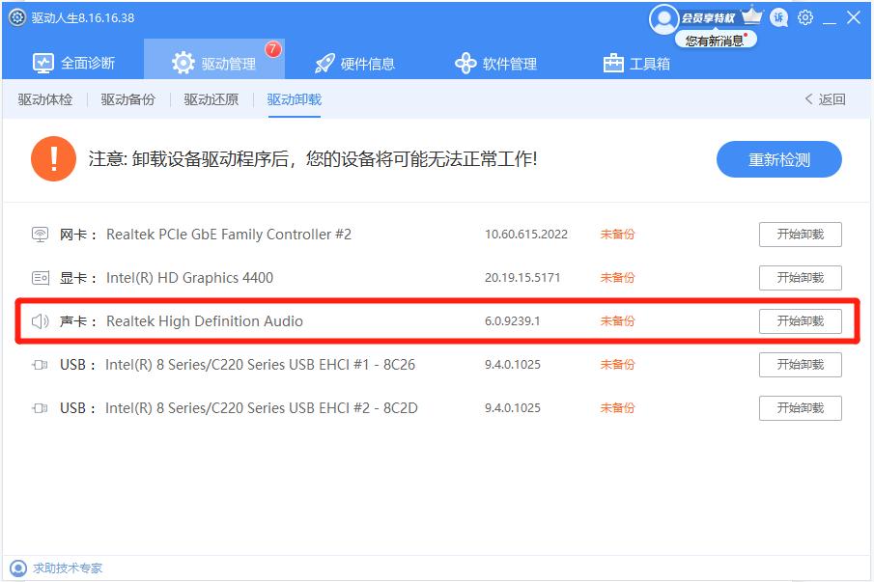Open the 诉 feedback bubble icon
The image size is (874, 582).
tap(778, 17)
